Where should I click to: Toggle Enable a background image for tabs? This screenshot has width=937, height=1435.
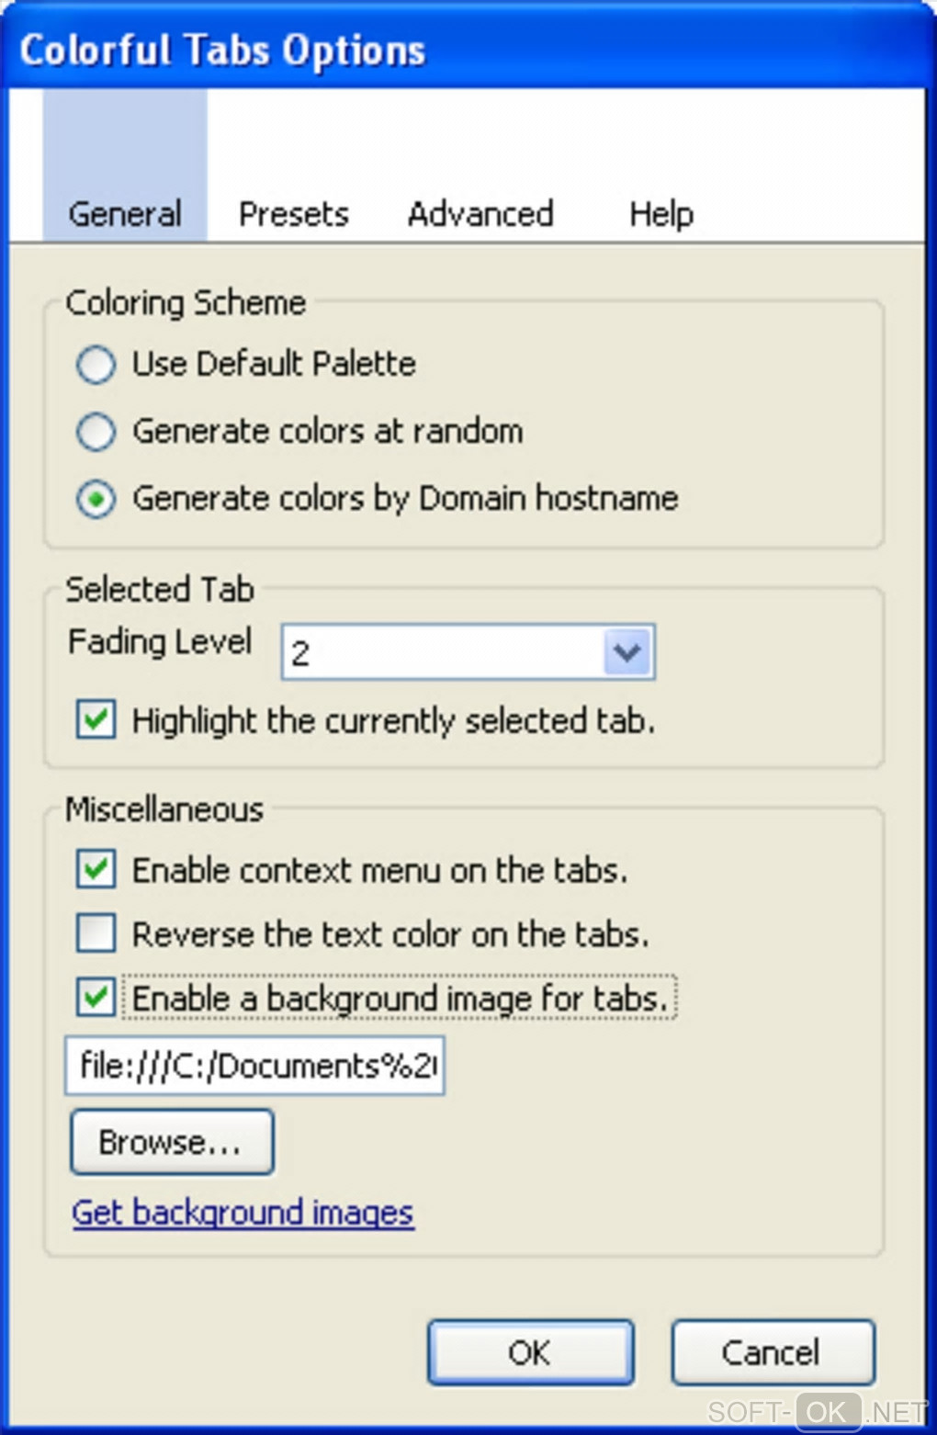(x=96, y=998)
